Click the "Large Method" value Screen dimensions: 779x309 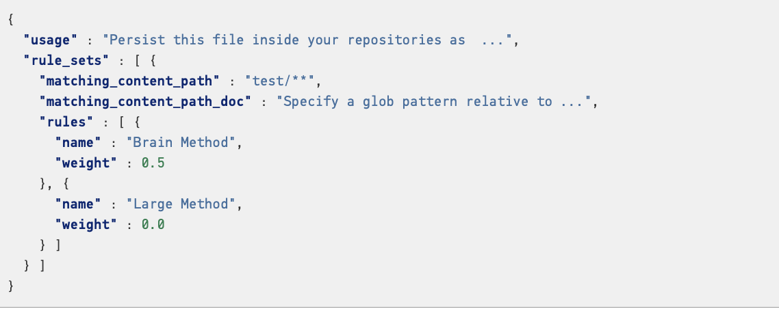pyautogui.click(x=180, y=204)
